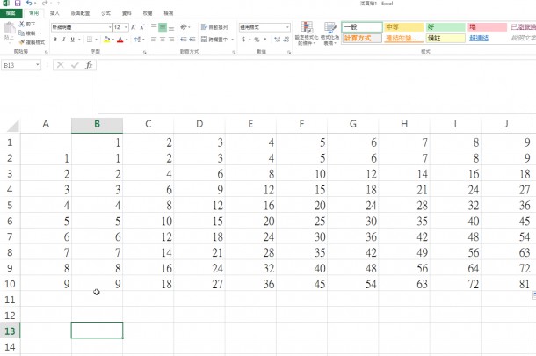Click the Select All corner triangle
Viewport: 536px width, 356px height.
pyautogui.click(x=13, y=126)
